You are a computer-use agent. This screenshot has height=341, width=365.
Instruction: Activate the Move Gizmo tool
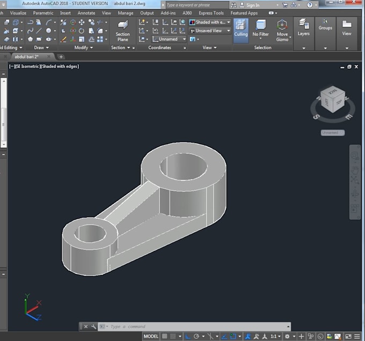click(x=282, y=31)
